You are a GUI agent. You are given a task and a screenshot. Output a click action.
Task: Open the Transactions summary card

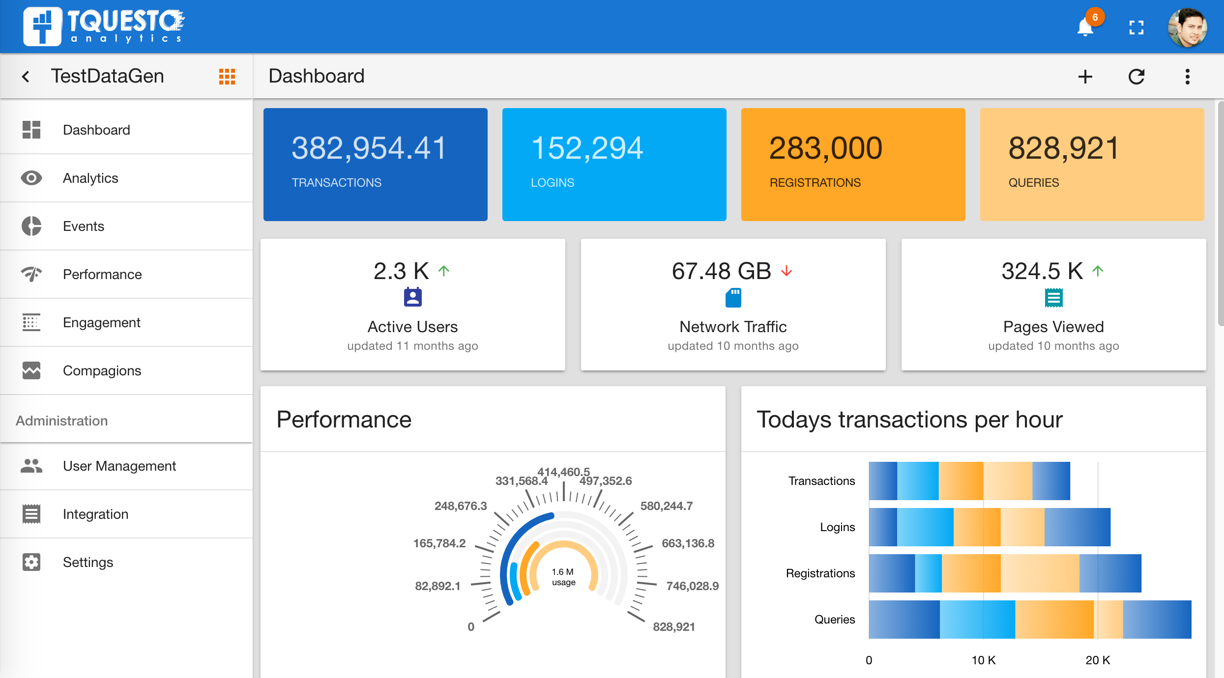[375, 165]
